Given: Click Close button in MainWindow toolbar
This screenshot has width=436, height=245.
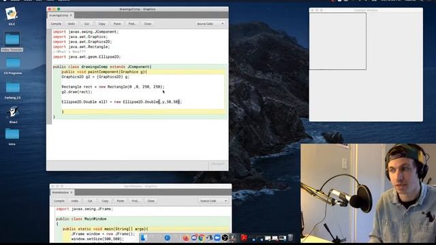Looking at the screenshot, I should (x=151, y=201).
